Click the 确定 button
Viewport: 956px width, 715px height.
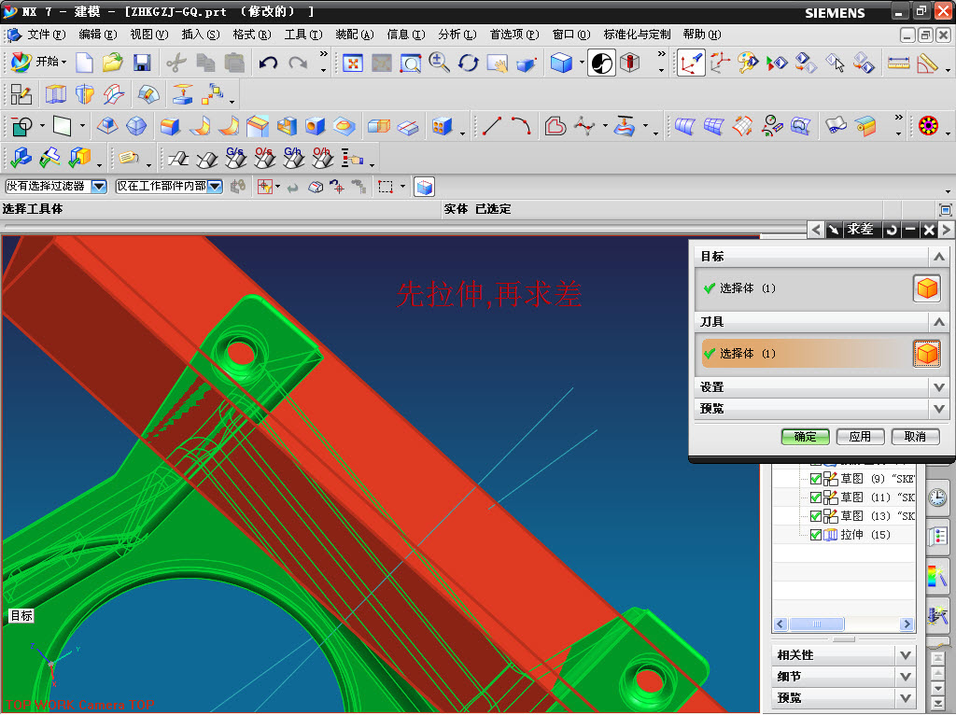tap(806, 437)
